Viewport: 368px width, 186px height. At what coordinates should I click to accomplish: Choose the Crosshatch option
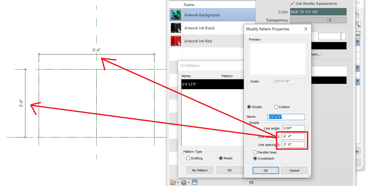point(255,158)
